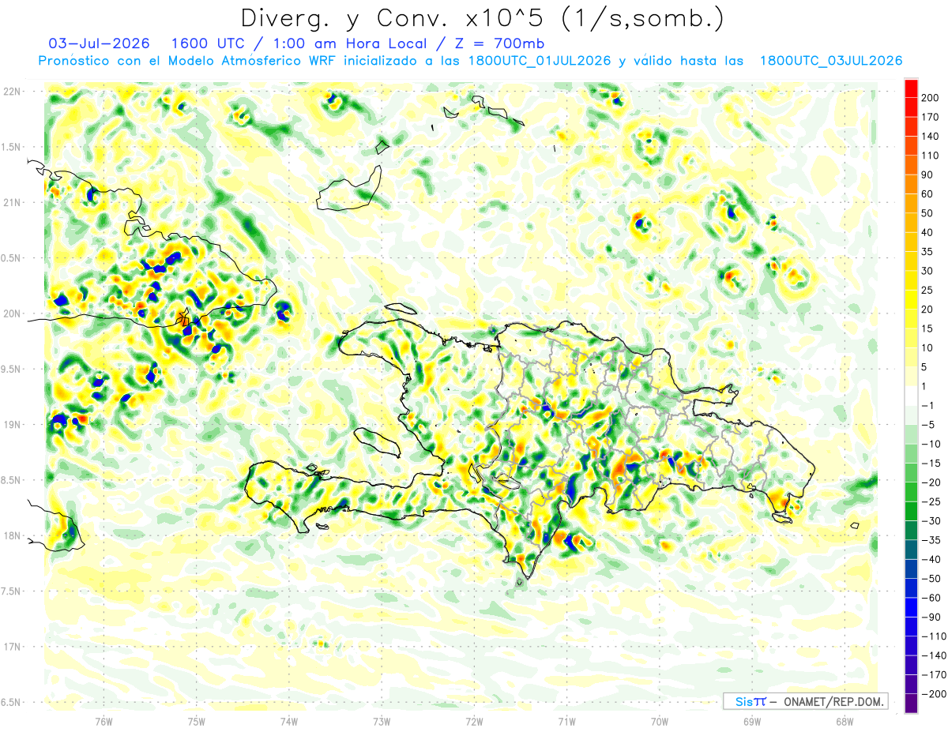Click the colorbar label '-200'
The image size is (948, 732).
click(x=932, y=694)
